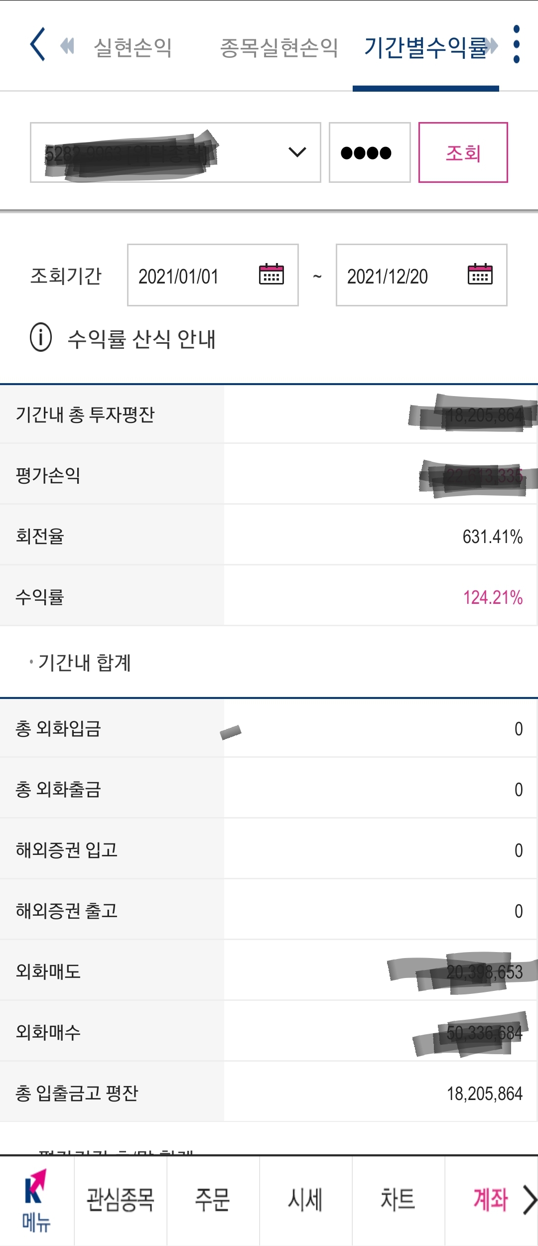Select the 기간별수익률 tab
Screen dimensions: 538x1246
tap(425, 48)
